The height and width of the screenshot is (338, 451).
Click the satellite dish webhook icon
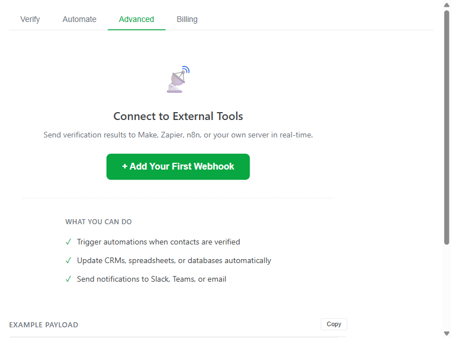[x=176, y=79]
